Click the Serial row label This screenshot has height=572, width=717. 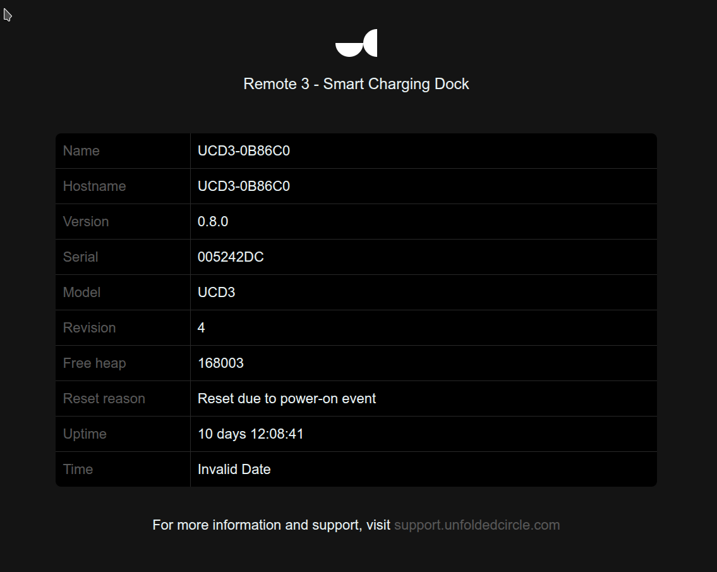pyautogui.click(x=80, y=257)
